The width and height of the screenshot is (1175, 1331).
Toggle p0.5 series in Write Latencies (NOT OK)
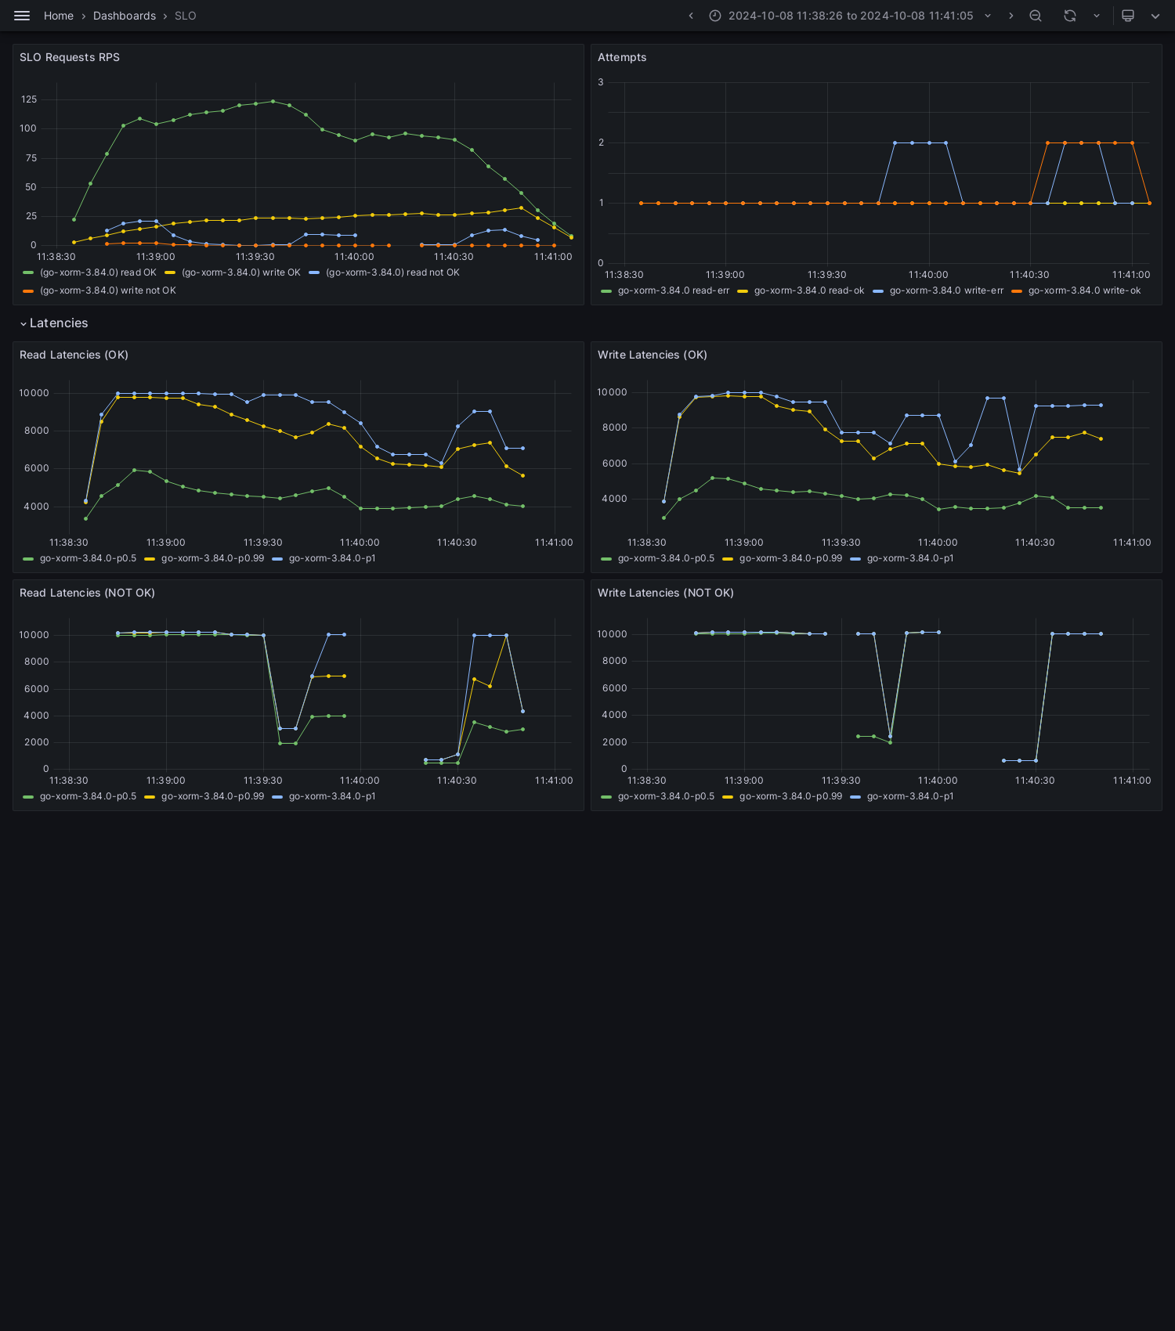666,796
